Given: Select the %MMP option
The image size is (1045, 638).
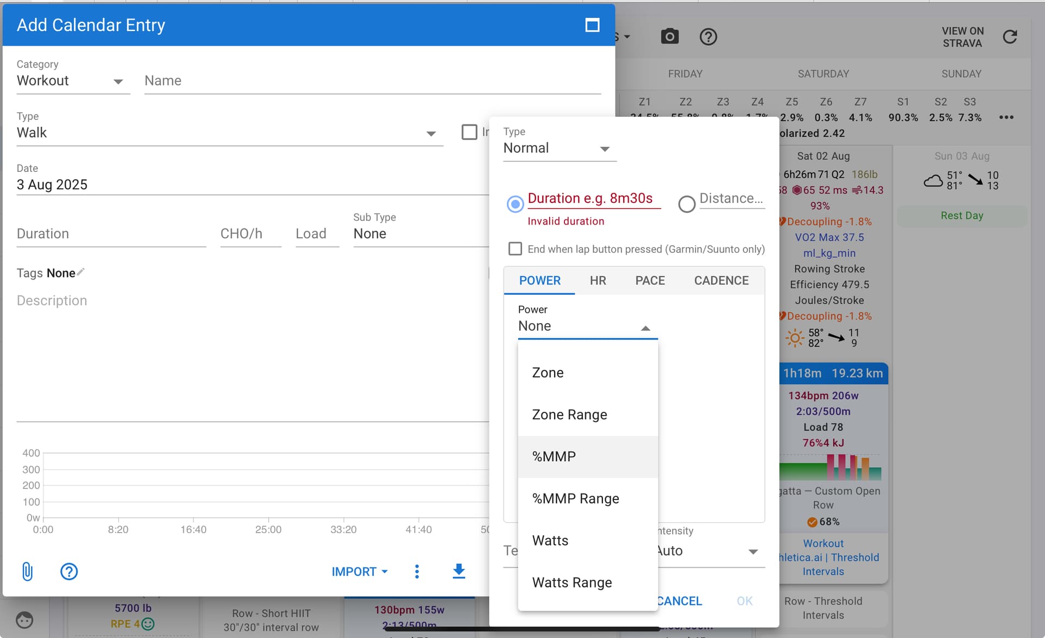Looking at the screenshot, I should (588, 456).
